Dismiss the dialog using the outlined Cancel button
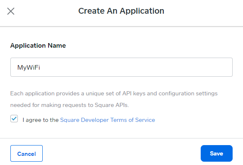243x165 pixels. tap(27, 153)
